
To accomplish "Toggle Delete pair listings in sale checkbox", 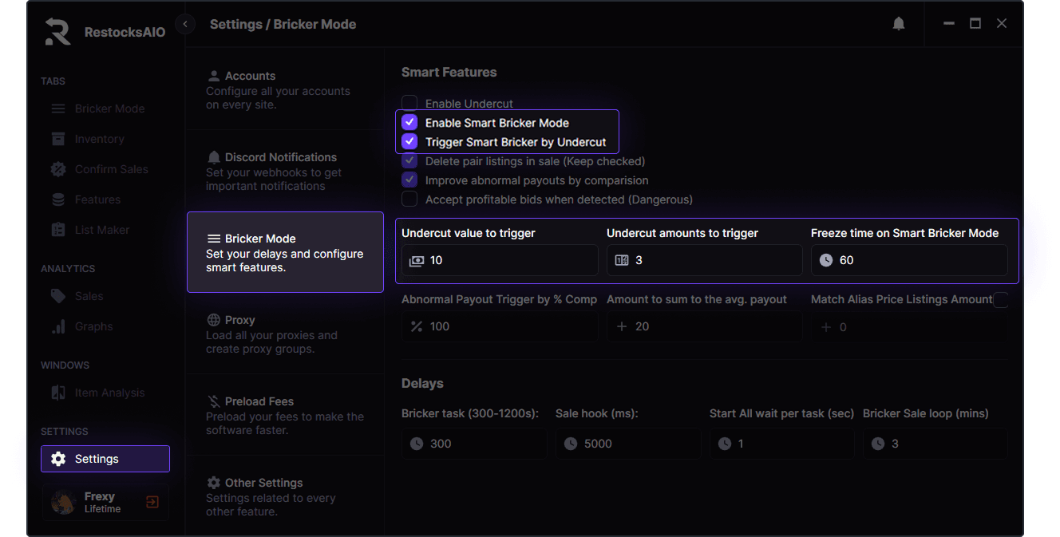I will (409, 160).
